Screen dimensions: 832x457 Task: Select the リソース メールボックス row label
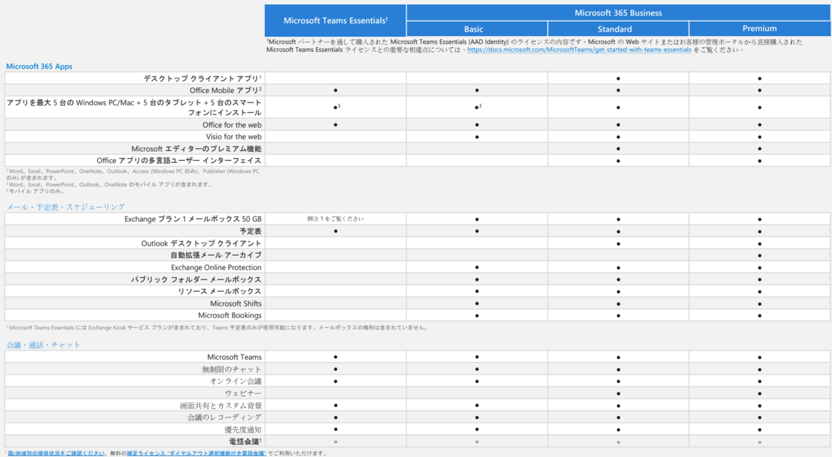[x=220, y=291]
